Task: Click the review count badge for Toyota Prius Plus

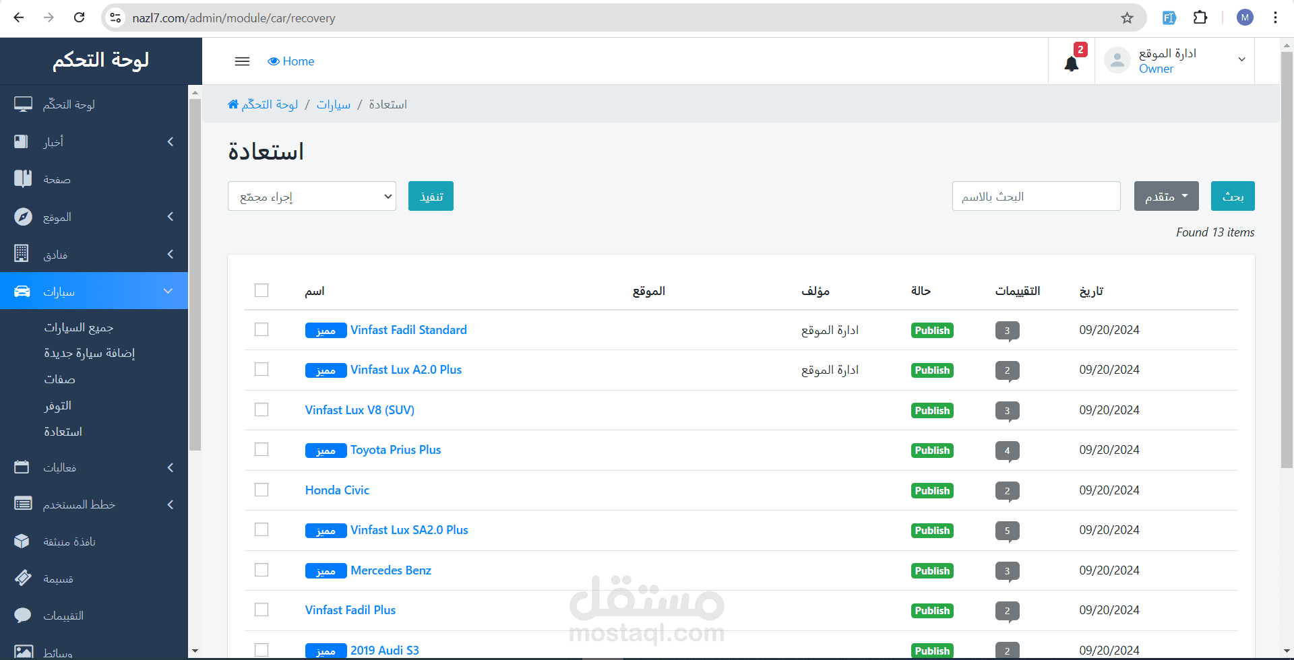Action: point(1007,451)
